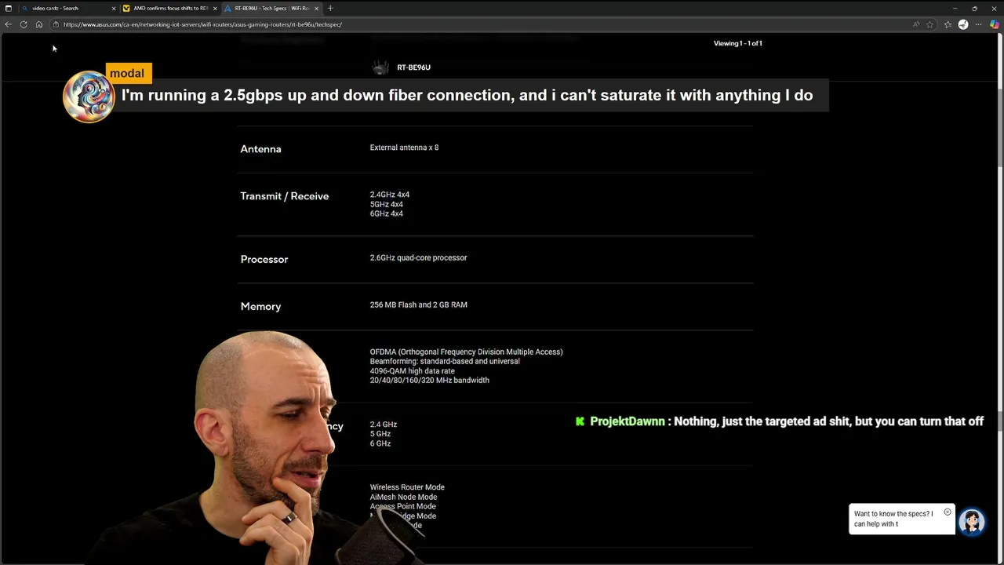Click 'External antenna x 8' value

(404, 148)
